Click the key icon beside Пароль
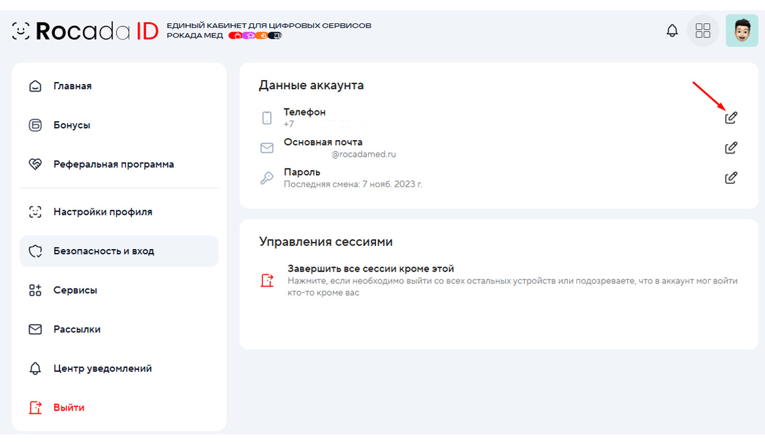The image size is (765, 446). point(267,178)
